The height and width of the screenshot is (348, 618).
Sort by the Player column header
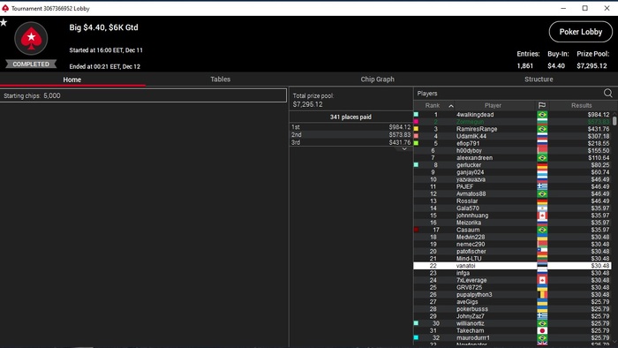point(493,105)
